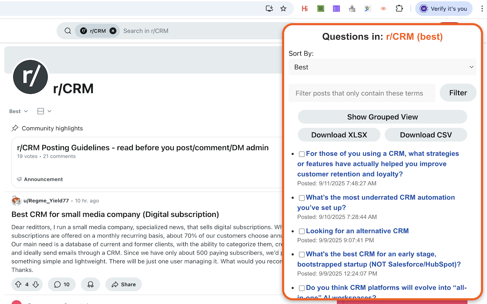
Task: Open the Sort By Best dropdown
Action: click(x=382, y=67)
